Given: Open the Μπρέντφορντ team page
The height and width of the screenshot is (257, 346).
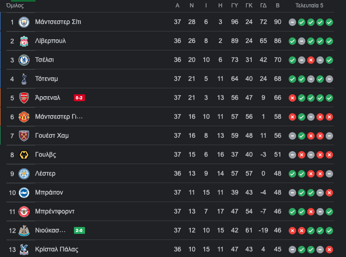Looking at the screenshot, I should (55, 212).
